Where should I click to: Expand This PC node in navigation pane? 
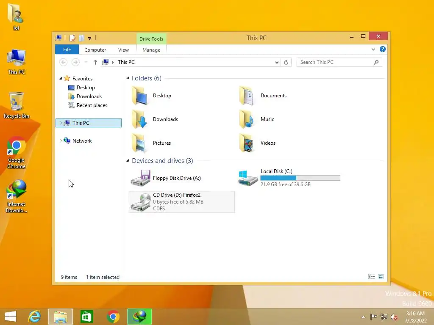[61, 123]
